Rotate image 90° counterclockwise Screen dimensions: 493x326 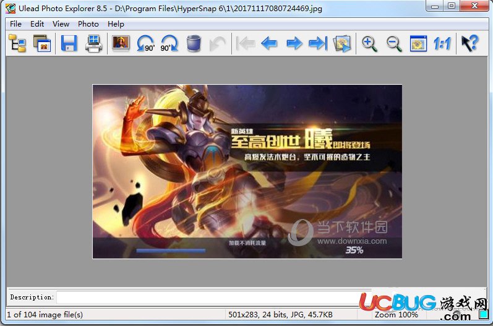145,43
